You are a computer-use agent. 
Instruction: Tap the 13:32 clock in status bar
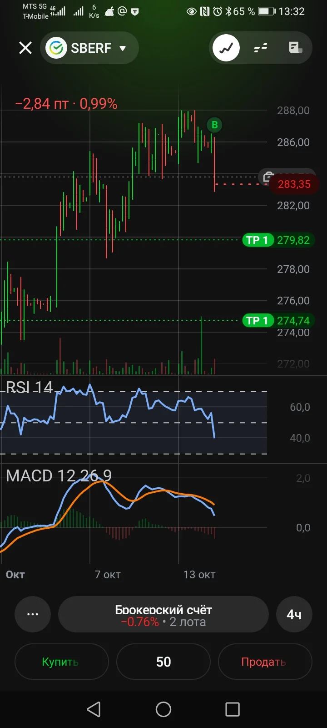point(292,11)
